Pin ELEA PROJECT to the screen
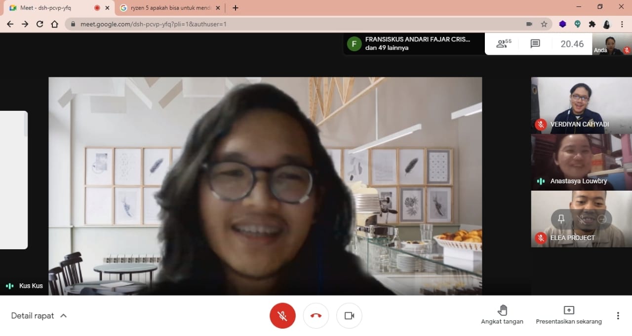This screenshot has height=336, width=632. (561, 219)
